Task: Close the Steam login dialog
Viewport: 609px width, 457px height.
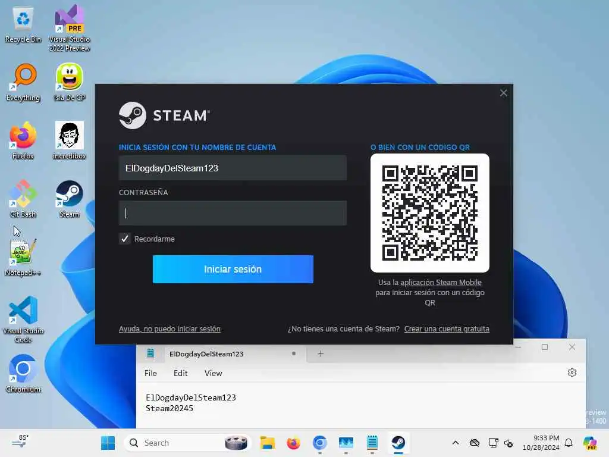Action: click(504, 93)
